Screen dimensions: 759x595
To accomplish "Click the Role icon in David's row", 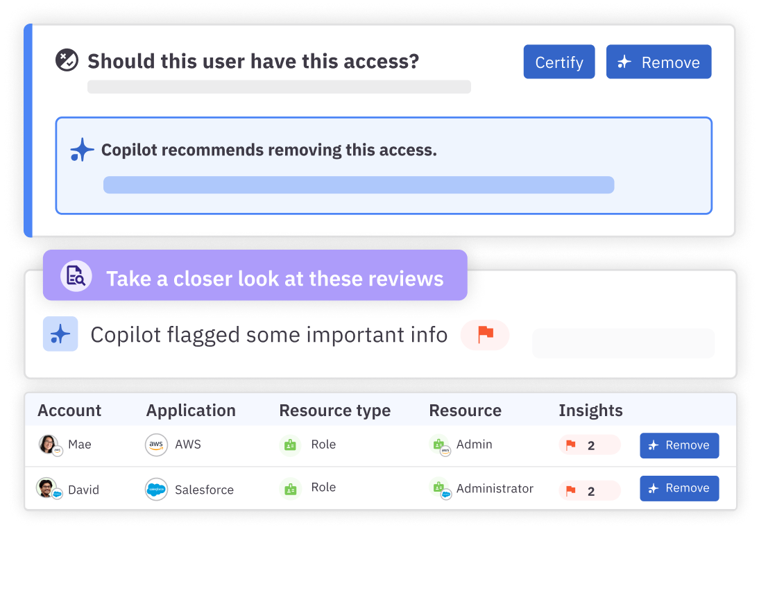I will coord(290,488).
